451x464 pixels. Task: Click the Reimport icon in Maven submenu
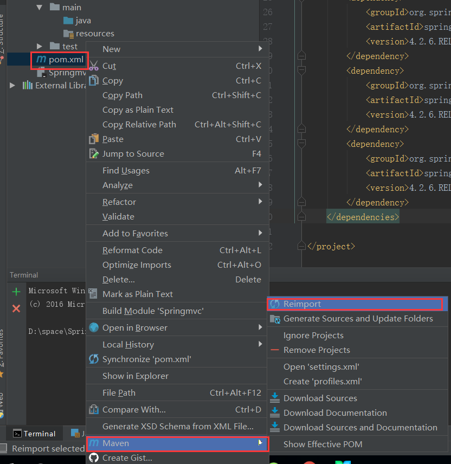[275, 304]
